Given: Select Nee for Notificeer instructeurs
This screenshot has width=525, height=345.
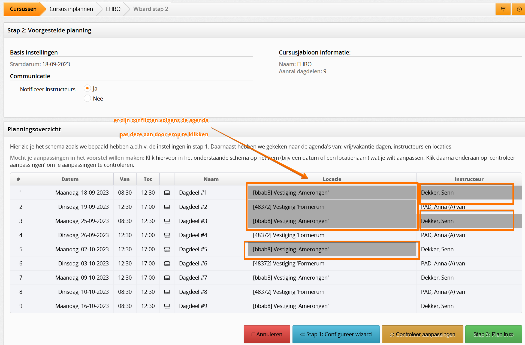Looking at the screenshot, I should [x=87, y=98].
